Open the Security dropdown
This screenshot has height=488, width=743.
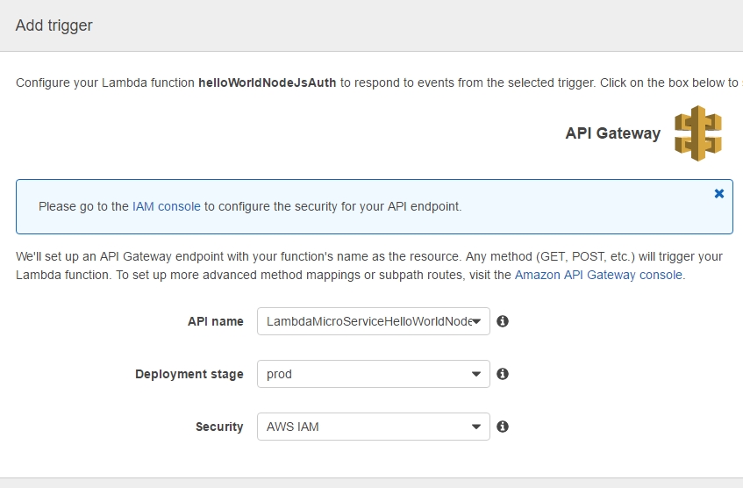[x=374, y=427]
